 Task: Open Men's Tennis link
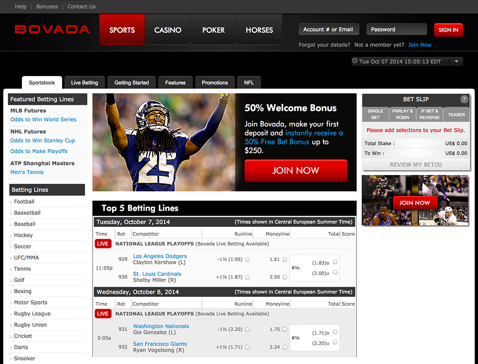coord(27,172)
